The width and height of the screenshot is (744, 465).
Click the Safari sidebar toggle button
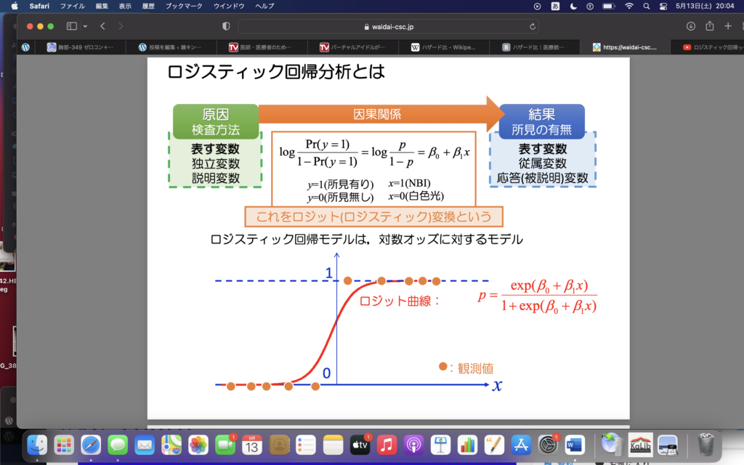tap(71, 26)
